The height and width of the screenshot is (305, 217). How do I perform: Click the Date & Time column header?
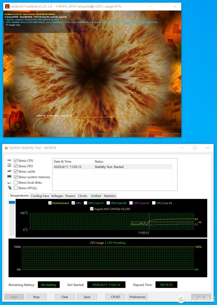click(x=73, y=162)
